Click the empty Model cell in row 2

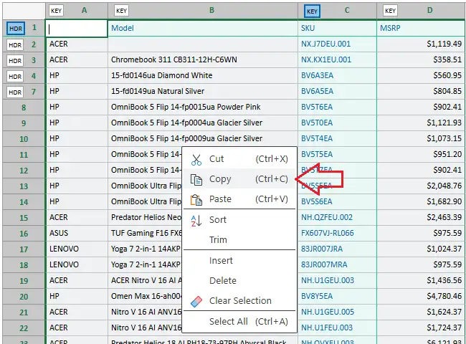(203, 44)
